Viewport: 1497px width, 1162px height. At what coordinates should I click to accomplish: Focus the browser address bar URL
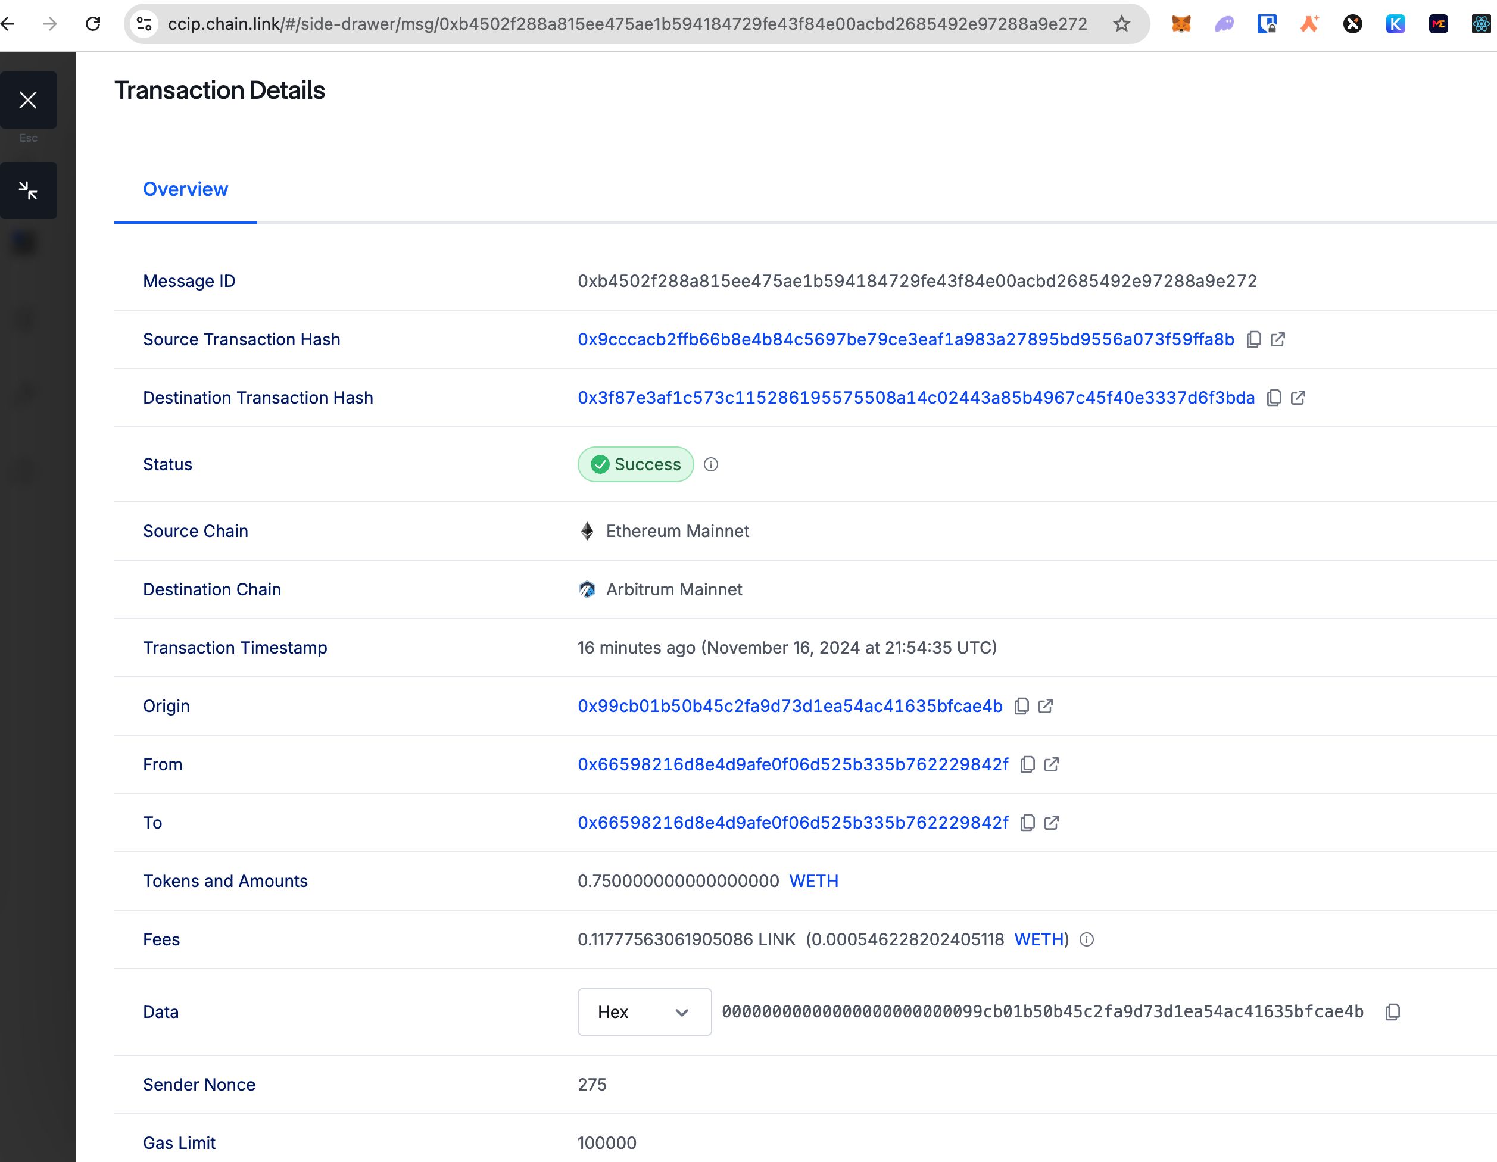(627, 24)
